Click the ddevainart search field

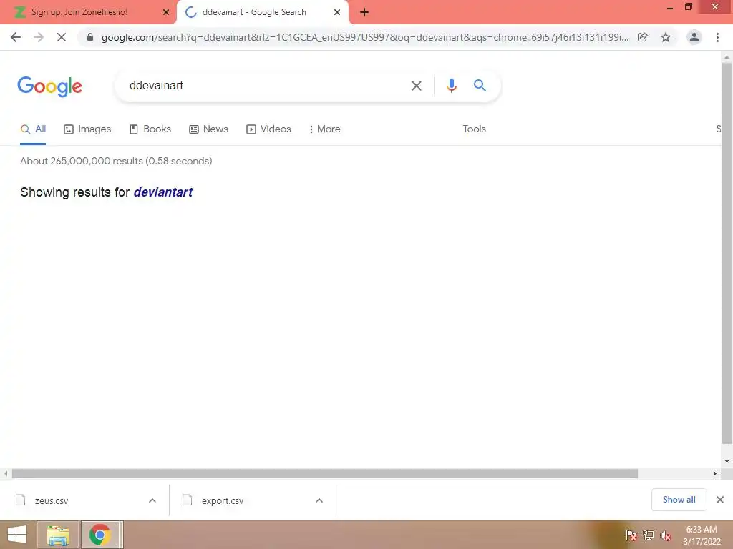tap(266, 86)
